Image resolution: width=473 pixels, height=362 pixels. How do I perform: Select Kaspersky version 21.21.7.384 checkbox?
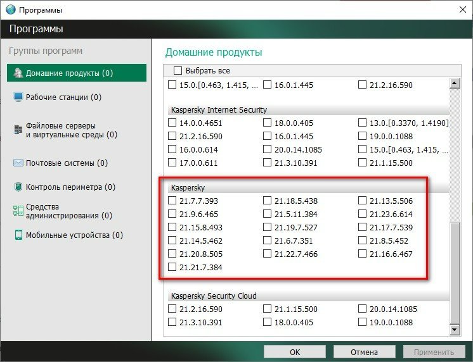tap(172, 267)
